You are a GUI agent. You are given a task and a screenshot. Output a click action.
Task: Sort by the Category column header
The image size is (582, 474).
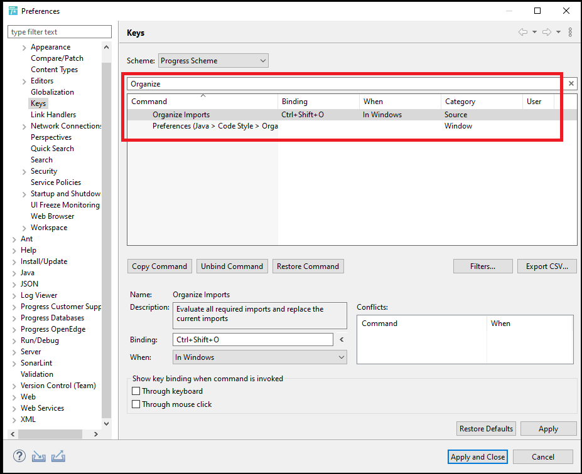tap(482, 101)
